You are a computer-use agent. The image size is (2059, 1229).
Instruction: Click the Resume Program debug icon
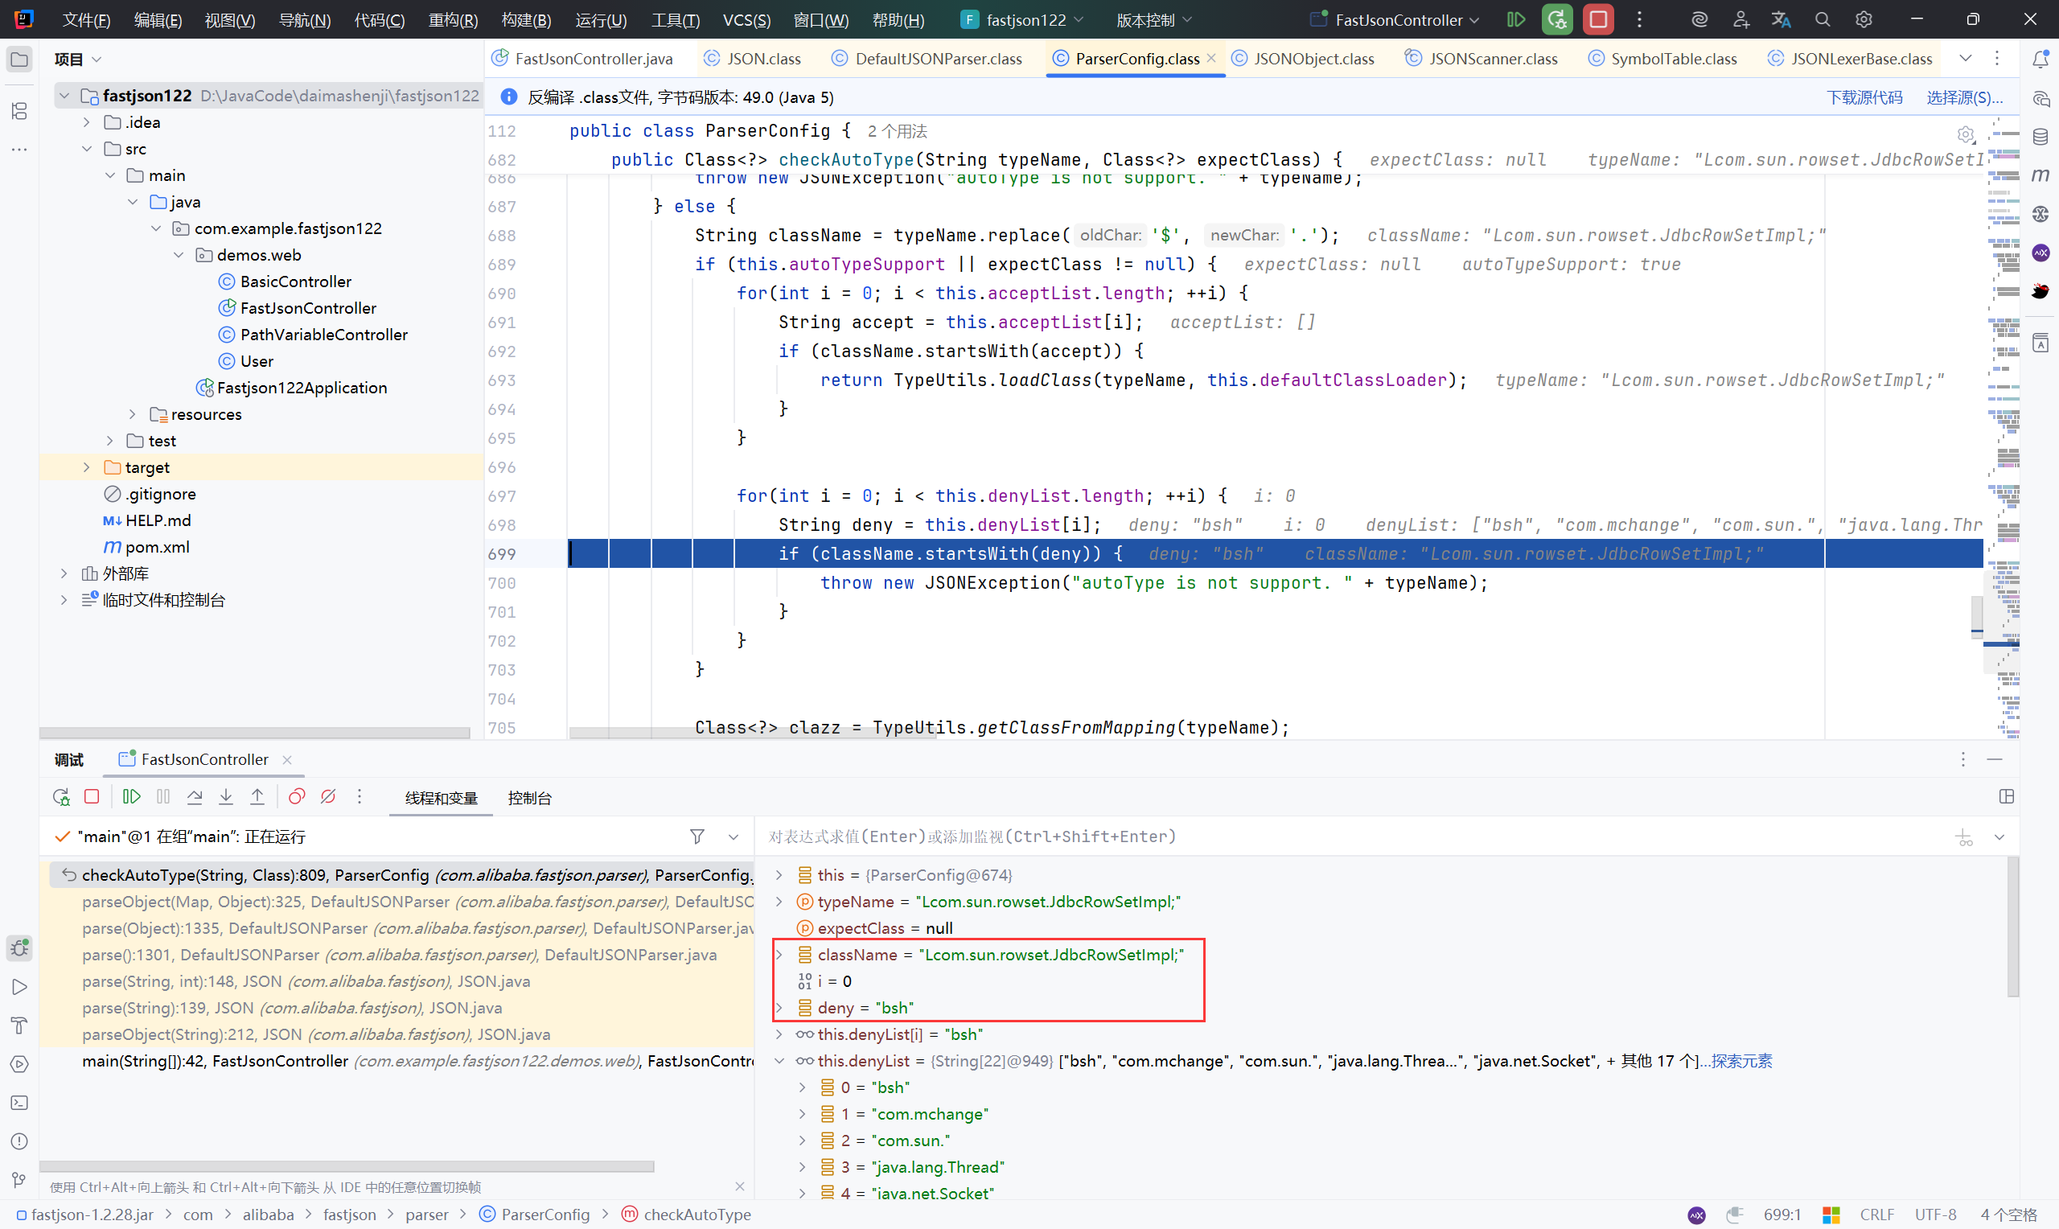[x=131, y=797]
